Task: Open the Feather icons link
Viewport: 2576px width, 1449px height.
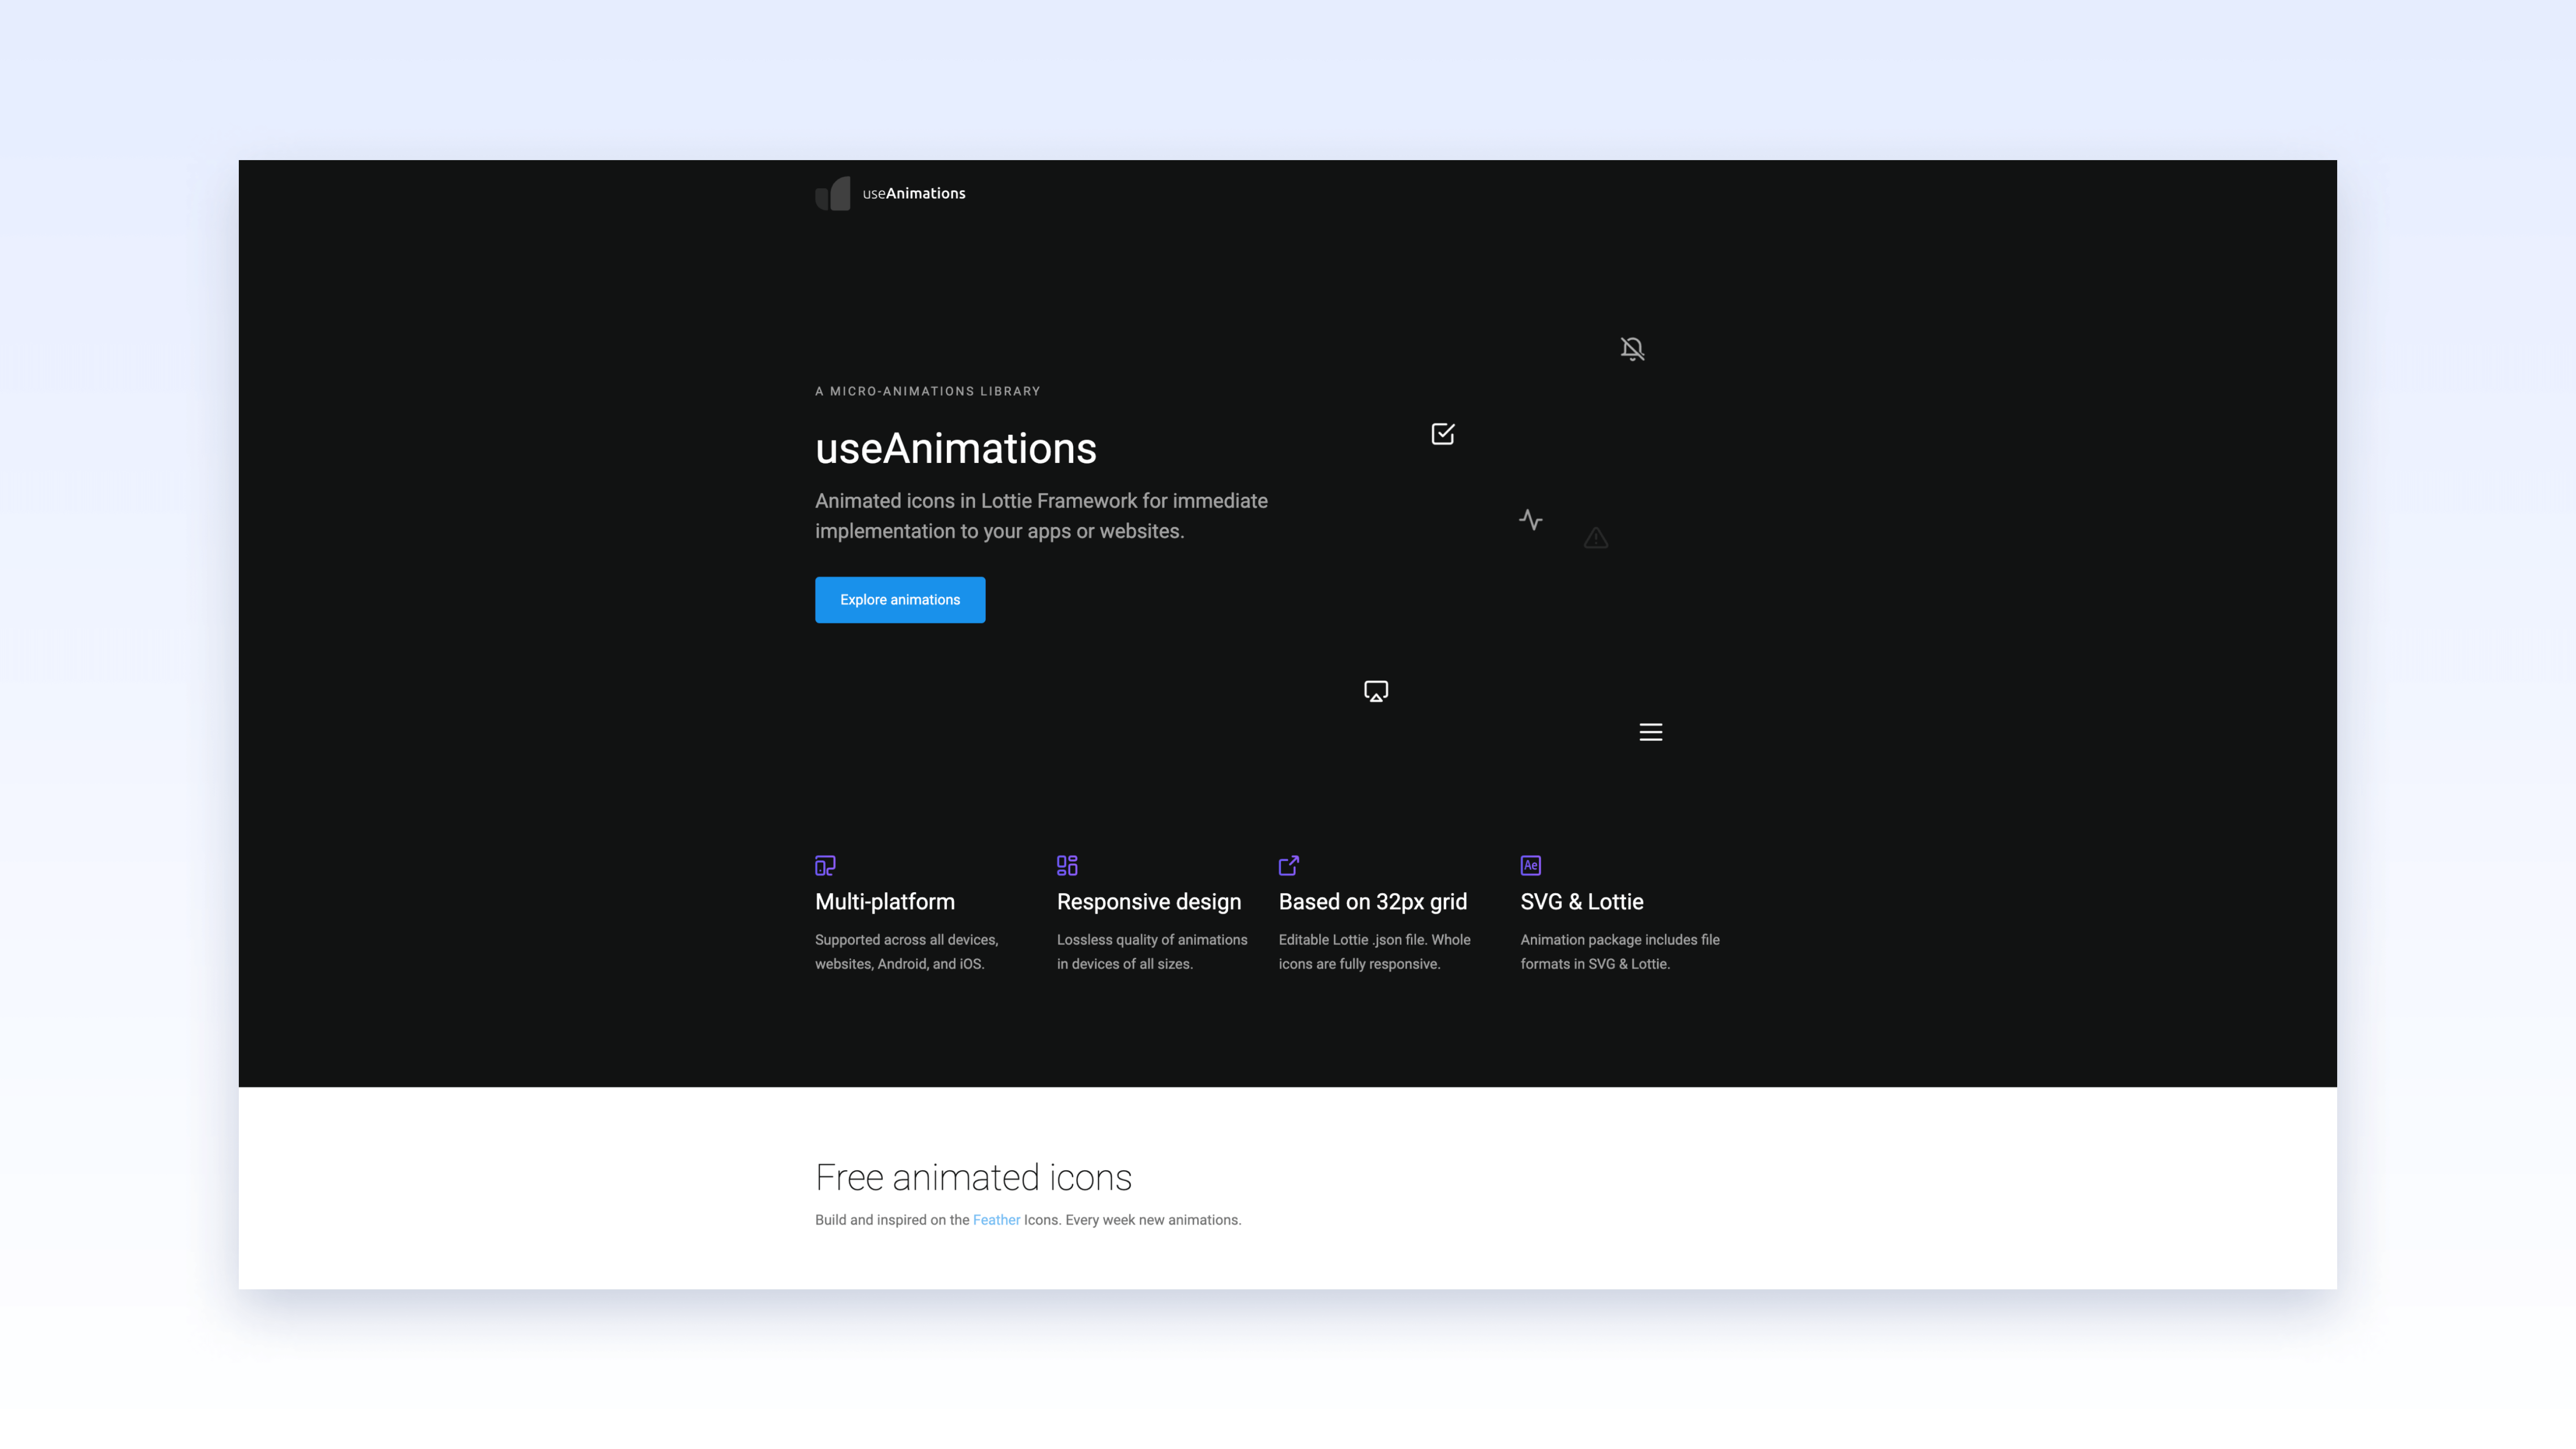Action: tap(996, 1219)
